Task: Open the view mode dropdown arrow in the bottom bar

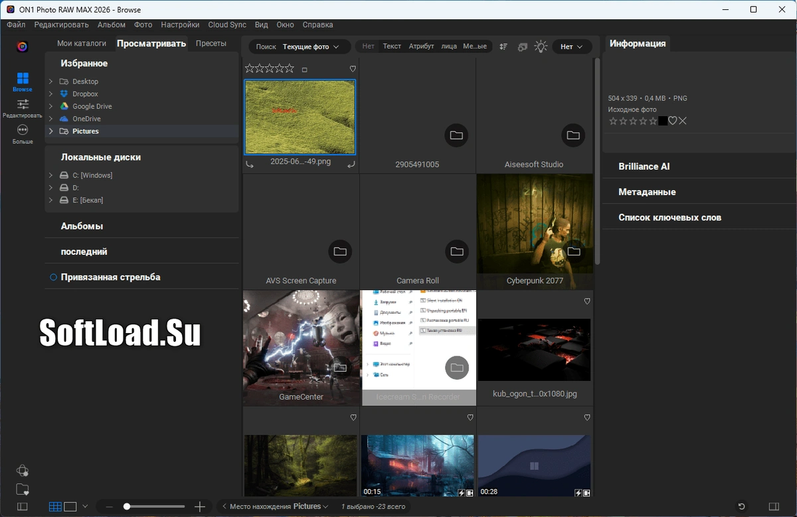Action: [x=85, y=506]
